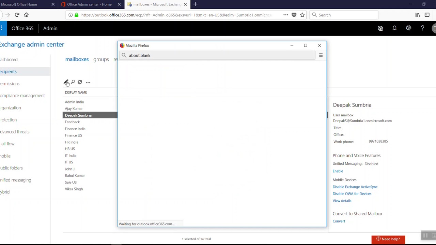Close the Office Admin center tab
436x245 pixels.
tap(119, 4)
